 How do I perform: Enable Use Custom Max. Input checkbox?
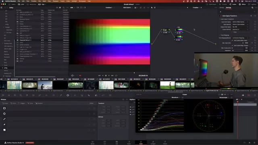click(x=232, y=40)
